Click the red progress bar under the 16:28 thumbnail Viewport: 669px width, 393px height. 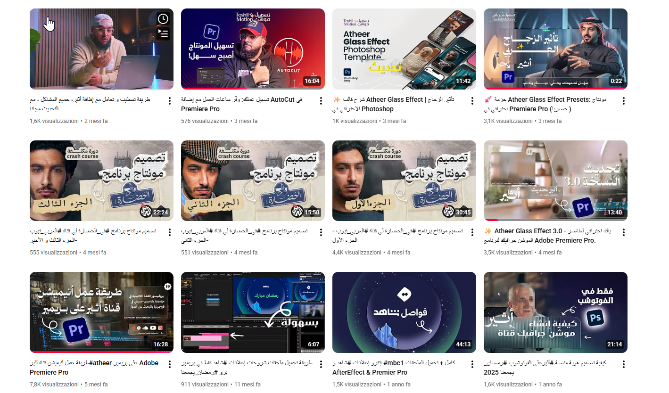pyautogui.click(x=101, y=352)
